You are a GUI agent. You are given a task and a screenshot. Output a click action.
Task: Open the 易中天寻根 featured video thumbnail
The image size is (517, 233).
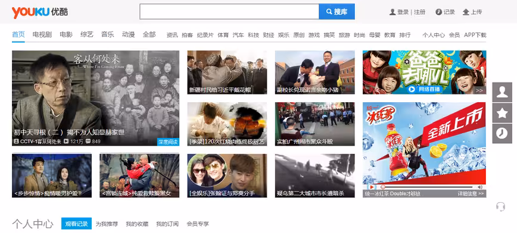coord(96,98)
